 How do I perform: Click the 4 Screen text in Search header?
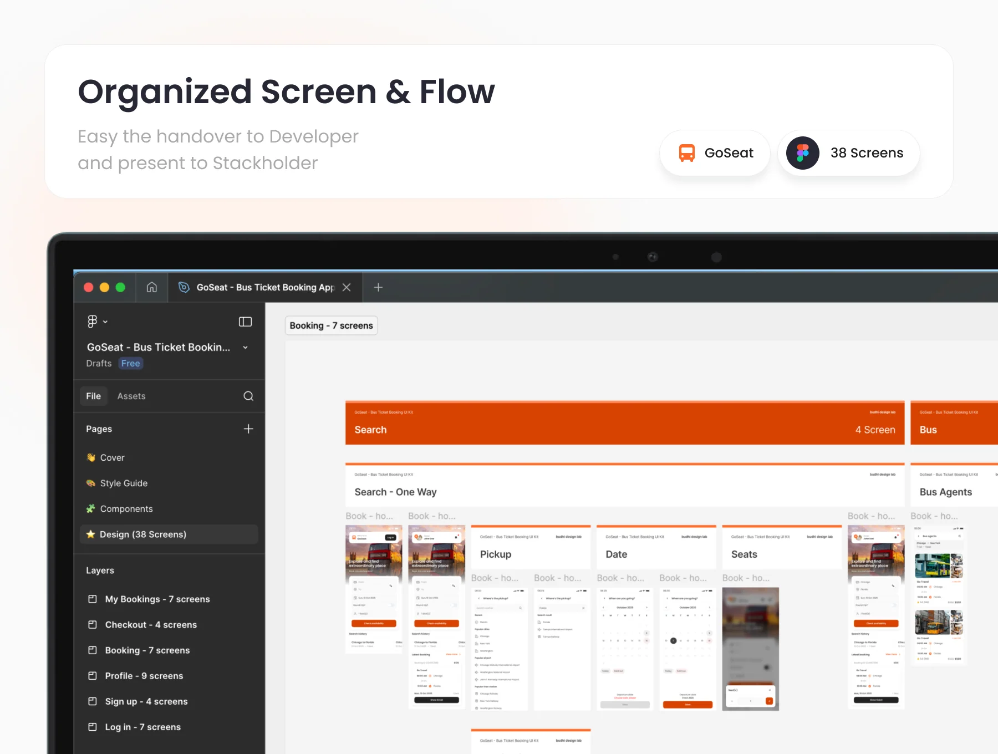(x=875, y=430)
